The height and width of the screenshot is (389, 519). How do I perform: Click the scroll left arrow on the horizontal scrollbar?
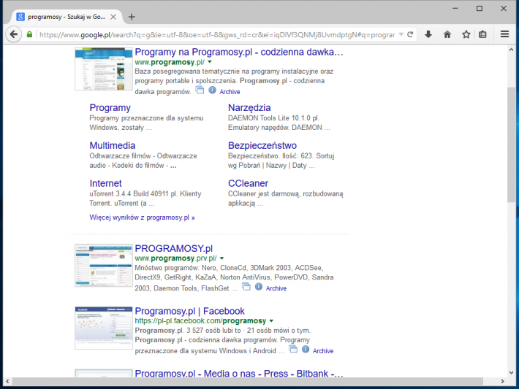click(x=7, y=382)
